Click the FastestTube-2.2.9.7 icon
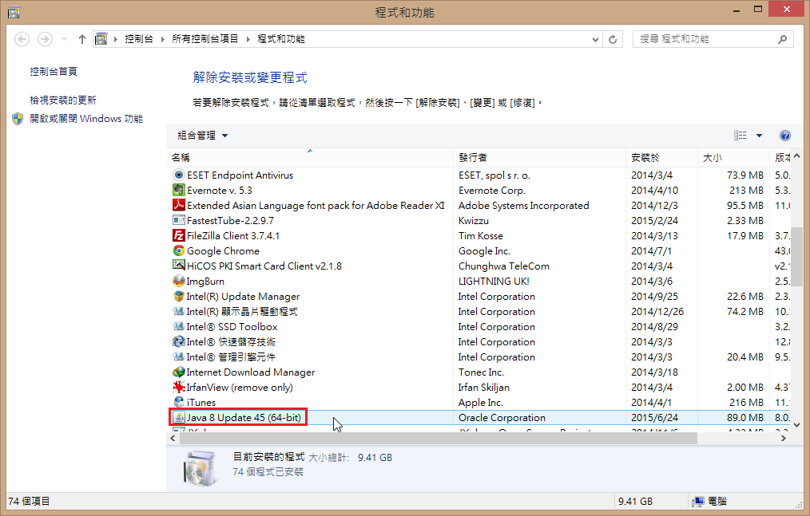 pyautogui.click(x=179, y=220)
